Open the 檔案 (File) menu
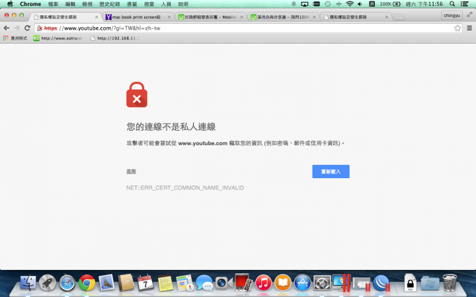 (x=53, y=4)
